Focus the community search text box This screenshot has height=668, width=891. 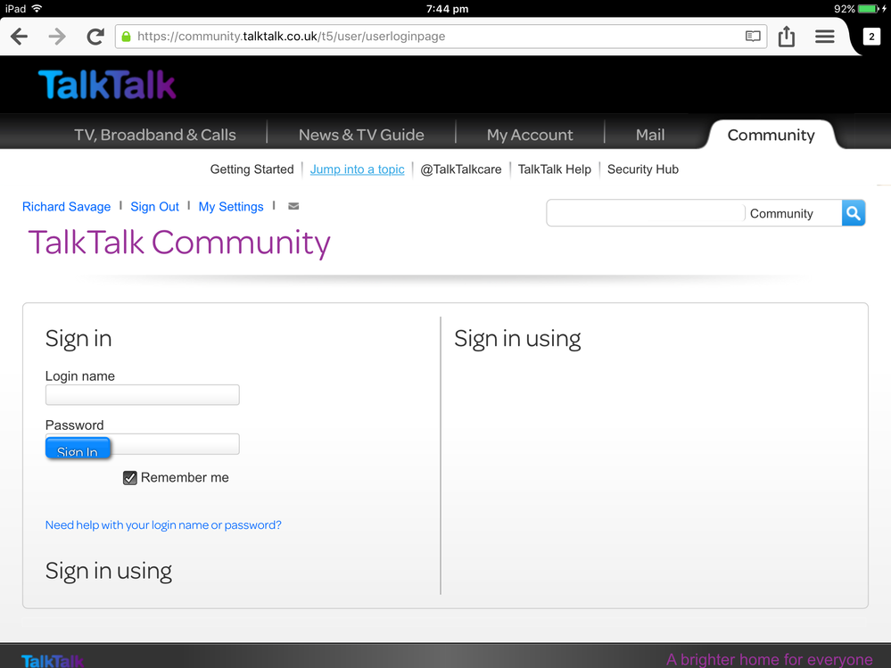tap(646, 213)
